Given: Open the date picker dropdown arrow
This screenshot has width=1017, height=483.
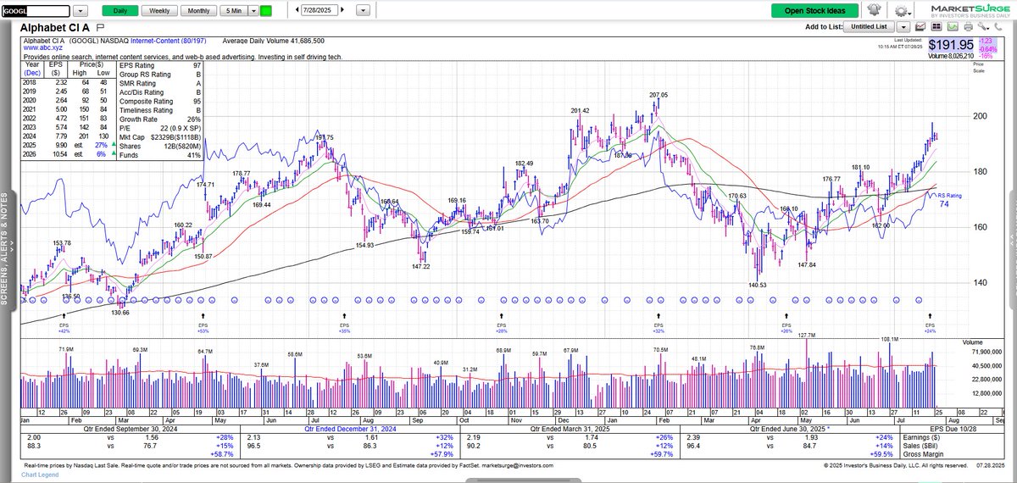Looking at the screenshot, I should [364, 11].
